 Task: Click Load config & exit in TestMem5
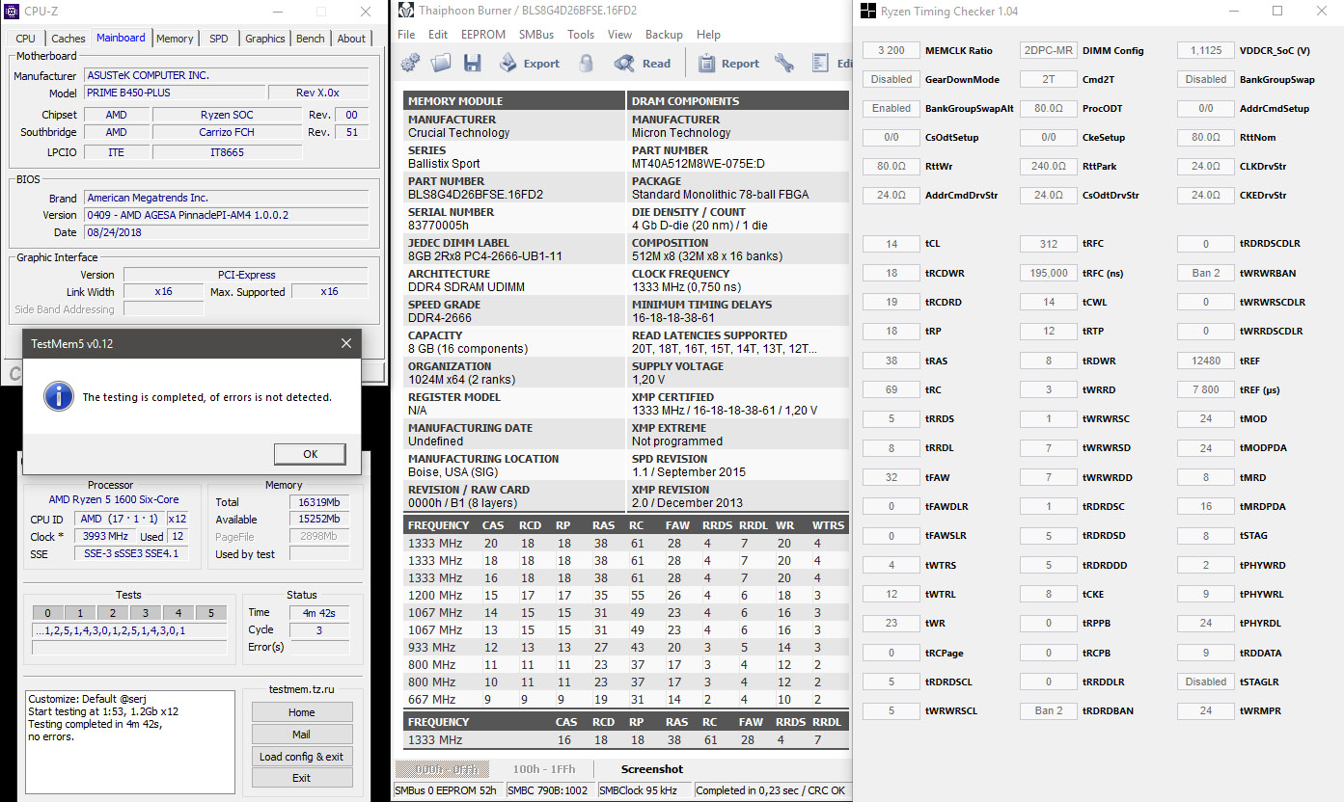pyautogui.click(x=302, y=757)
